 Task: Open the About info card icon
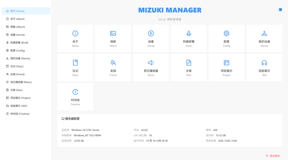(x=75, y=34)
